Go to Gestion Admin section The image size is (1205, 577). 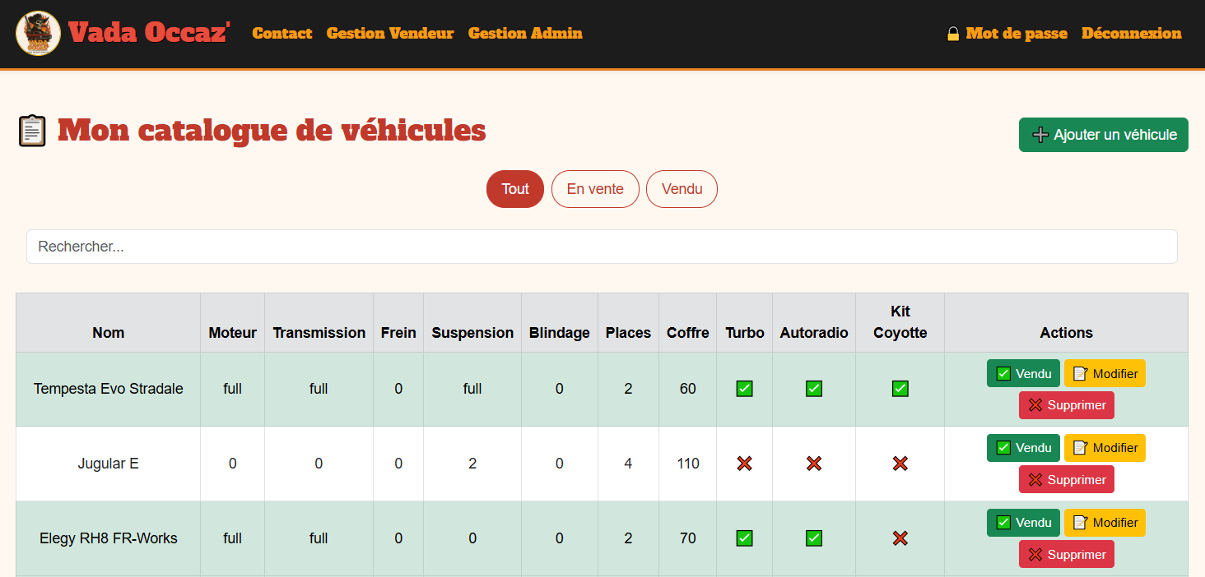click(x=525, y=34)
